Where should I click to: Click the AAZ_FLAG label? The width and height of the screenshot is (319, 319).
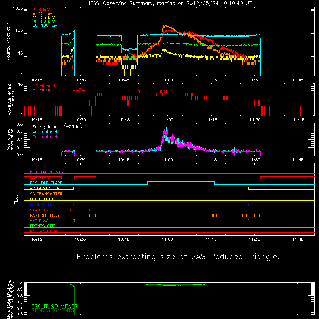click(x=39, y=221)
